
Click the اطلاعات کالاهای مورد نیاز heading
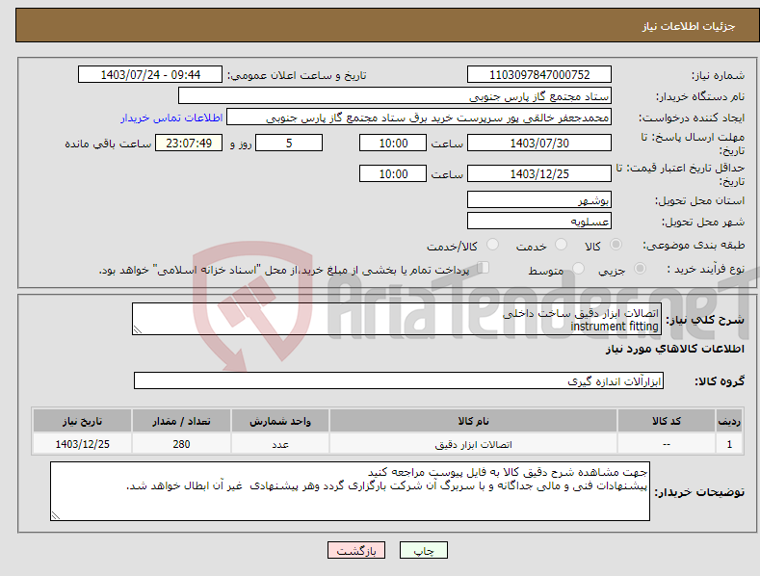pyautogui.click(x=674, y=349)
